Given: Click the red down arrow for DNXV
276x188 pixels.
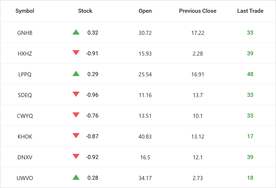Looking at the screenshot, I should coord(76,157).
